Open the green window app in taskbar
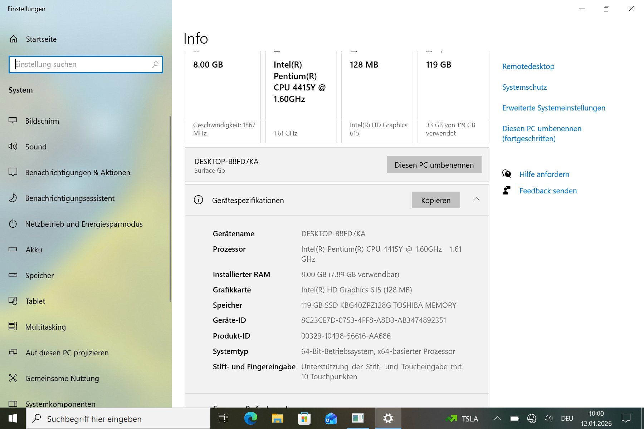644x429 pixels. tap(358, 418)
